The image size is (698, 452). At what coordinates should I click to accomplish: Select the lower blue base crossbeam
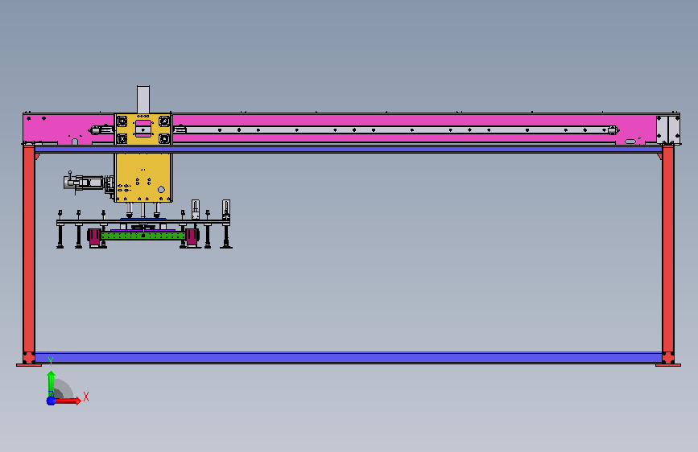click(349, 358)
